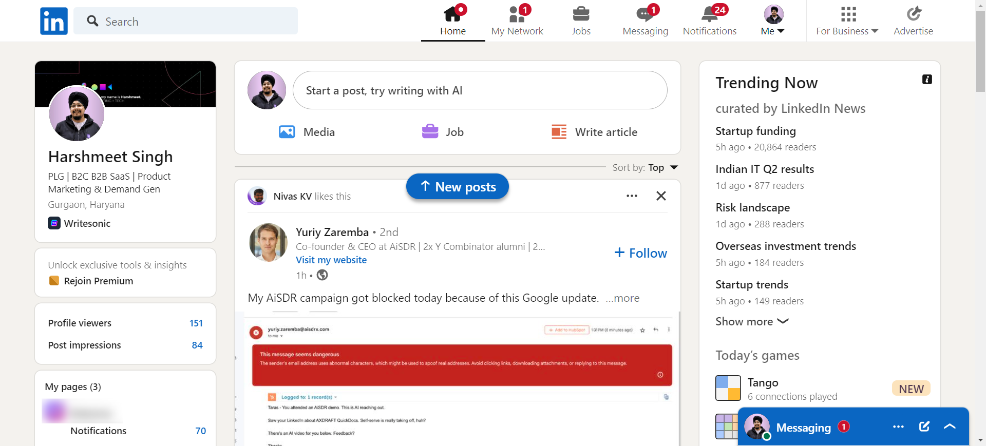This screenshot has width=986, height=446.
Task: Open the Notifications bell icon
Action: coord(710,14)
